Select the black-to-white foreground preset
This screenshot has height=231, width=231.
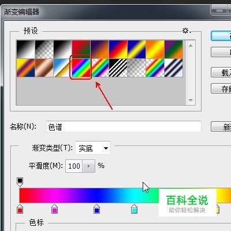coord(26,49)
